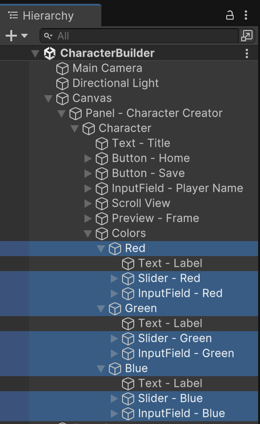The height and width of the screenshot is (424, 260).
Task: Collapse the Colors group arrow
Action: coord(88,234)
